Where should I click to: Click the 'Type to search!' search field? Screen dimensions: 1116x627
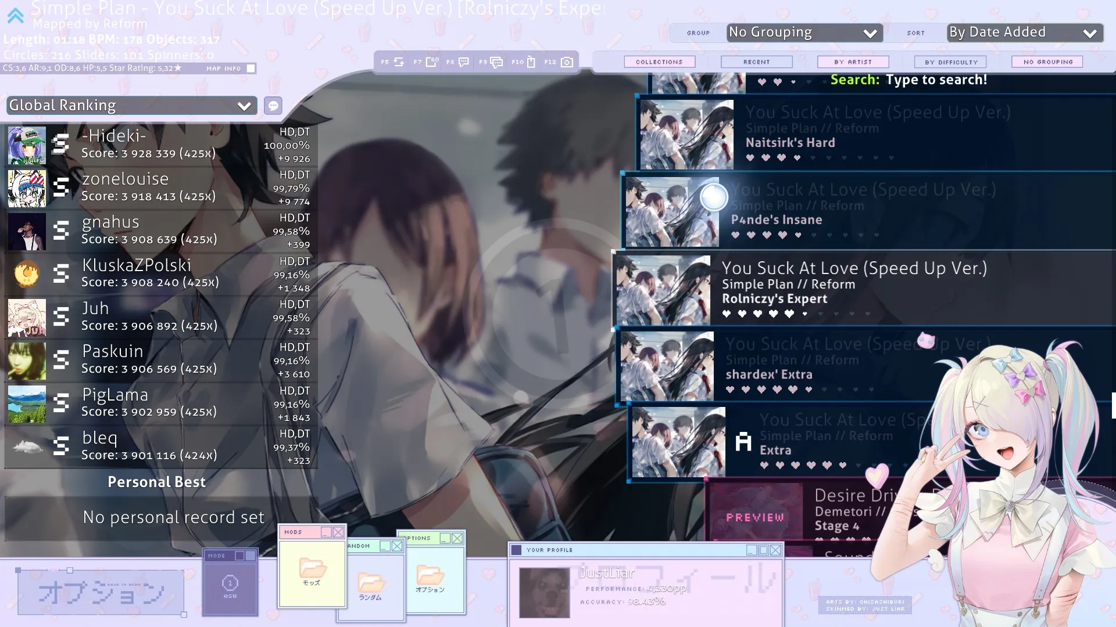[x=936, y=80]
